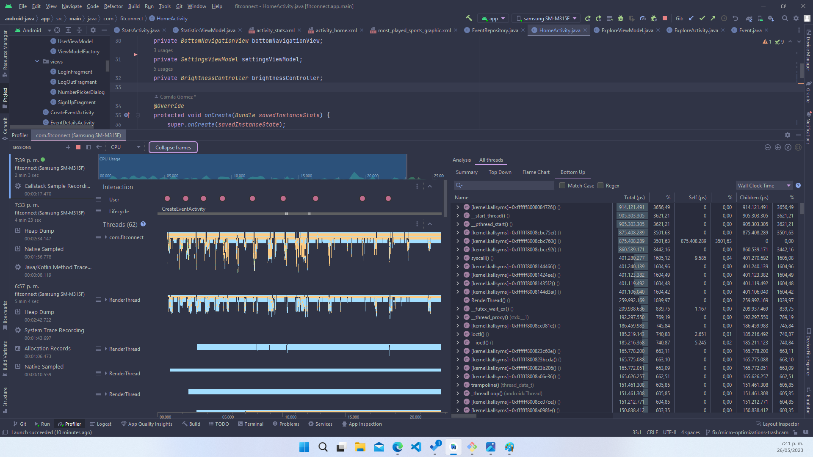Select the Top Down tab

point(500,172)
